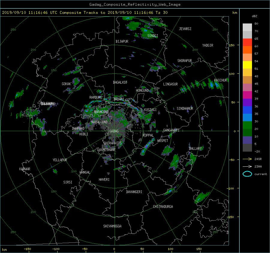This screenshot has width=270, height=253.
Task: Click the SHORAPUR city label
Action: [x=184, y=61]
